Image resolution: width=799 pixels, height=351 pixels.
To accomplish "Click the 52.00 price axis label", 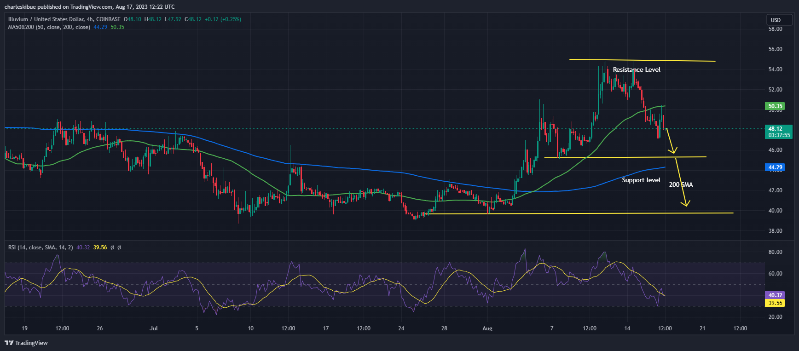I will point(776,90).
